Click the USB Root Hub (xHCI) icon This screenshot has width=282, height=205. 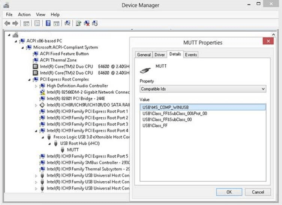pos(56,143)
